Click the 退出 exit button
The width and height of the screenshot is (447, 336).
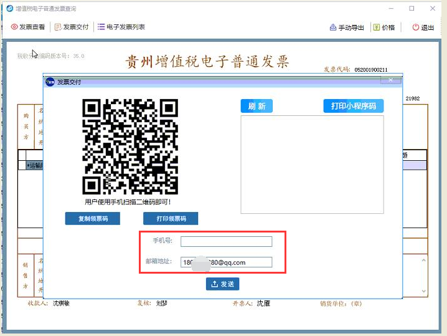(x=423, y=27)
